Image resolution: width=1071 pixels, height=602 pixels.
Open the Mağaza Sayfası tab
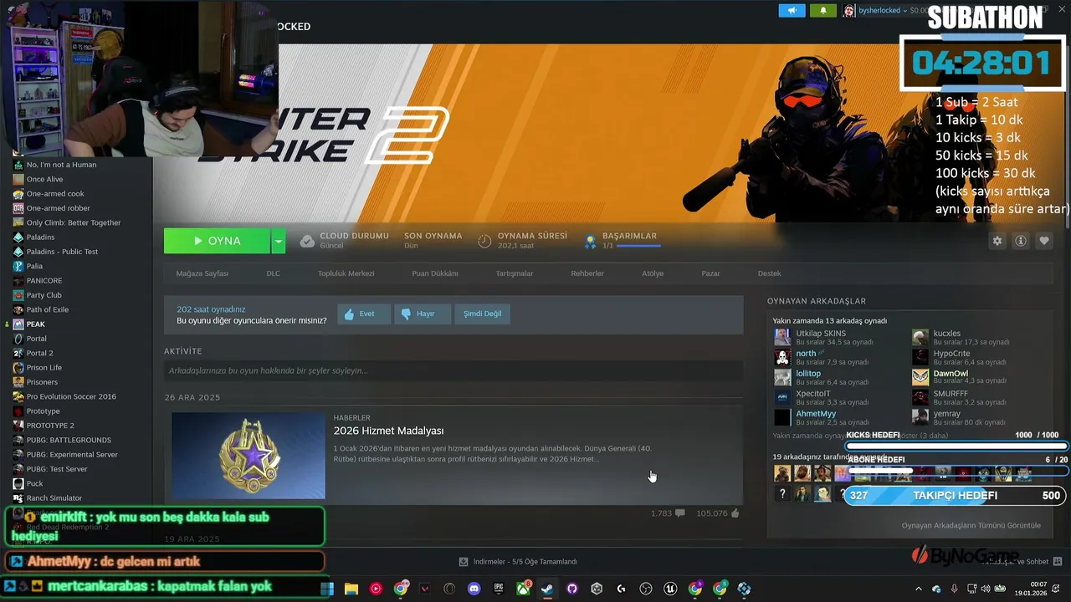point(202,273)
